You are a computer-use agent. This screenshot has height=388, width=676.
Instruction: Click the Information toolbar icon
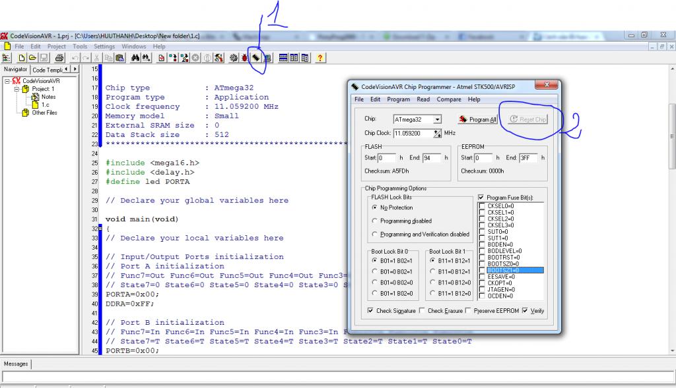[207, 58]
